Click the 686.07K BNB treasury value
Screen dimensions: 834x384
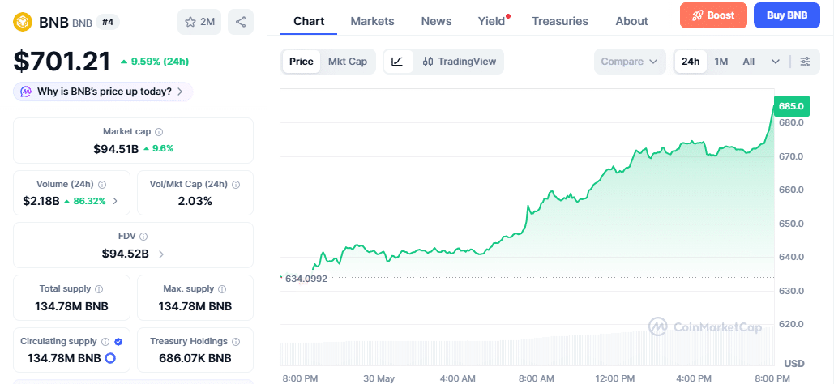click(195, 358)
